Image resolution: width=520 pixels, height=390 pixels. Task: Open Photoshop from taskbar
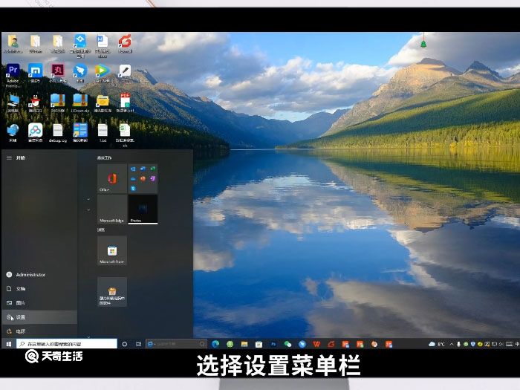point(273,344)
